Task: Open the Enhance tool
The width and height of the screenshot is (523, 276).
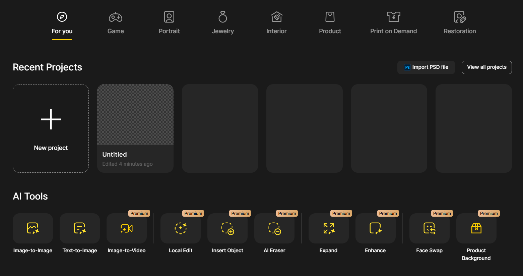Action: coord(376,228)
